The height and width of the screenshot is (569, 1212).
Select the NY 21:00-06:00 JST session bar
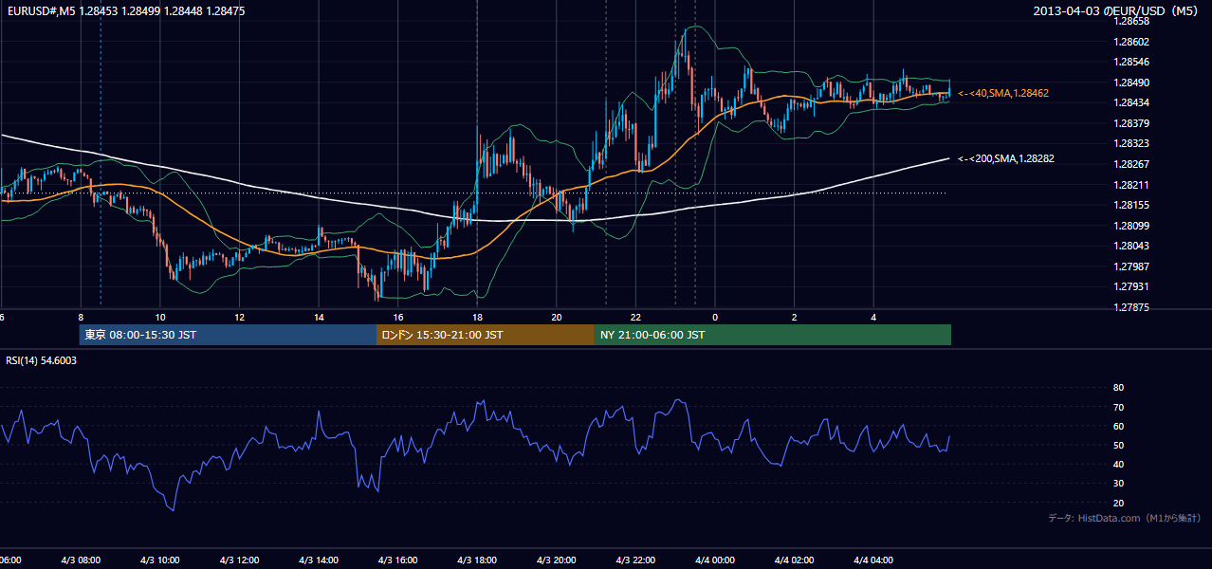[x=773, y=335]
